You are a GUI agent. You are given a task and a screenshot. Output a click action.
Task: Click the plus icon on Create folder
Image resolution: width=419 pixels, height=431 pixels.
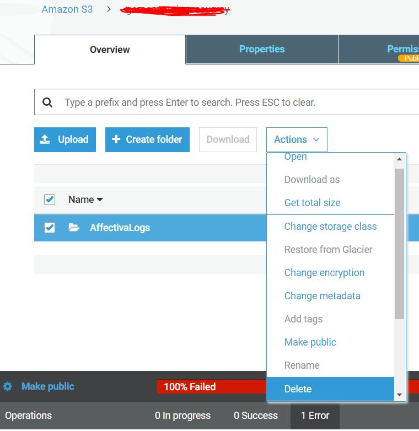click(x=116, y=139)
